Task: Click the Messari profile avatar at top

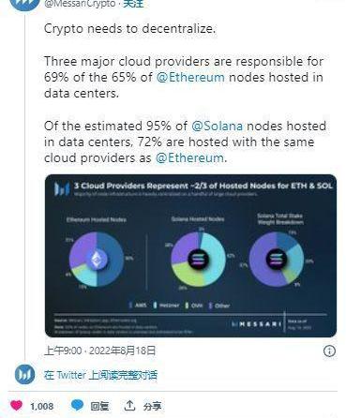Action: pos(25,5)
